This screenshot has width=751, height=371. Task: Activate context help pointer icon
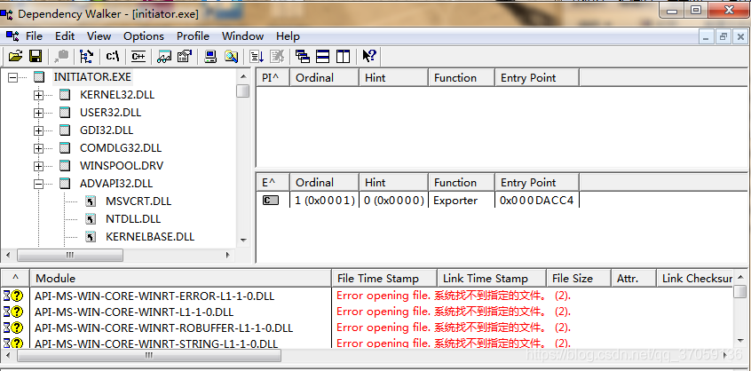368,56
